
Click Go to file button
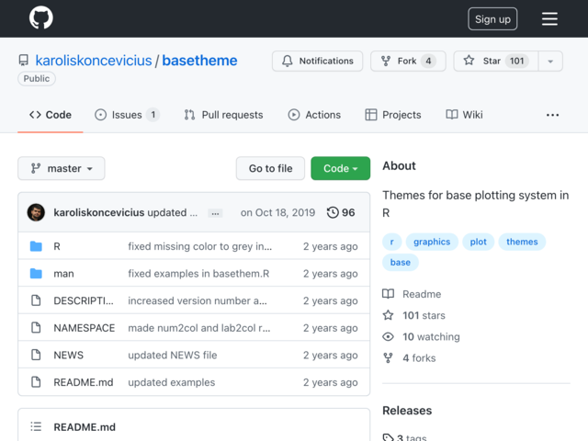270,168
